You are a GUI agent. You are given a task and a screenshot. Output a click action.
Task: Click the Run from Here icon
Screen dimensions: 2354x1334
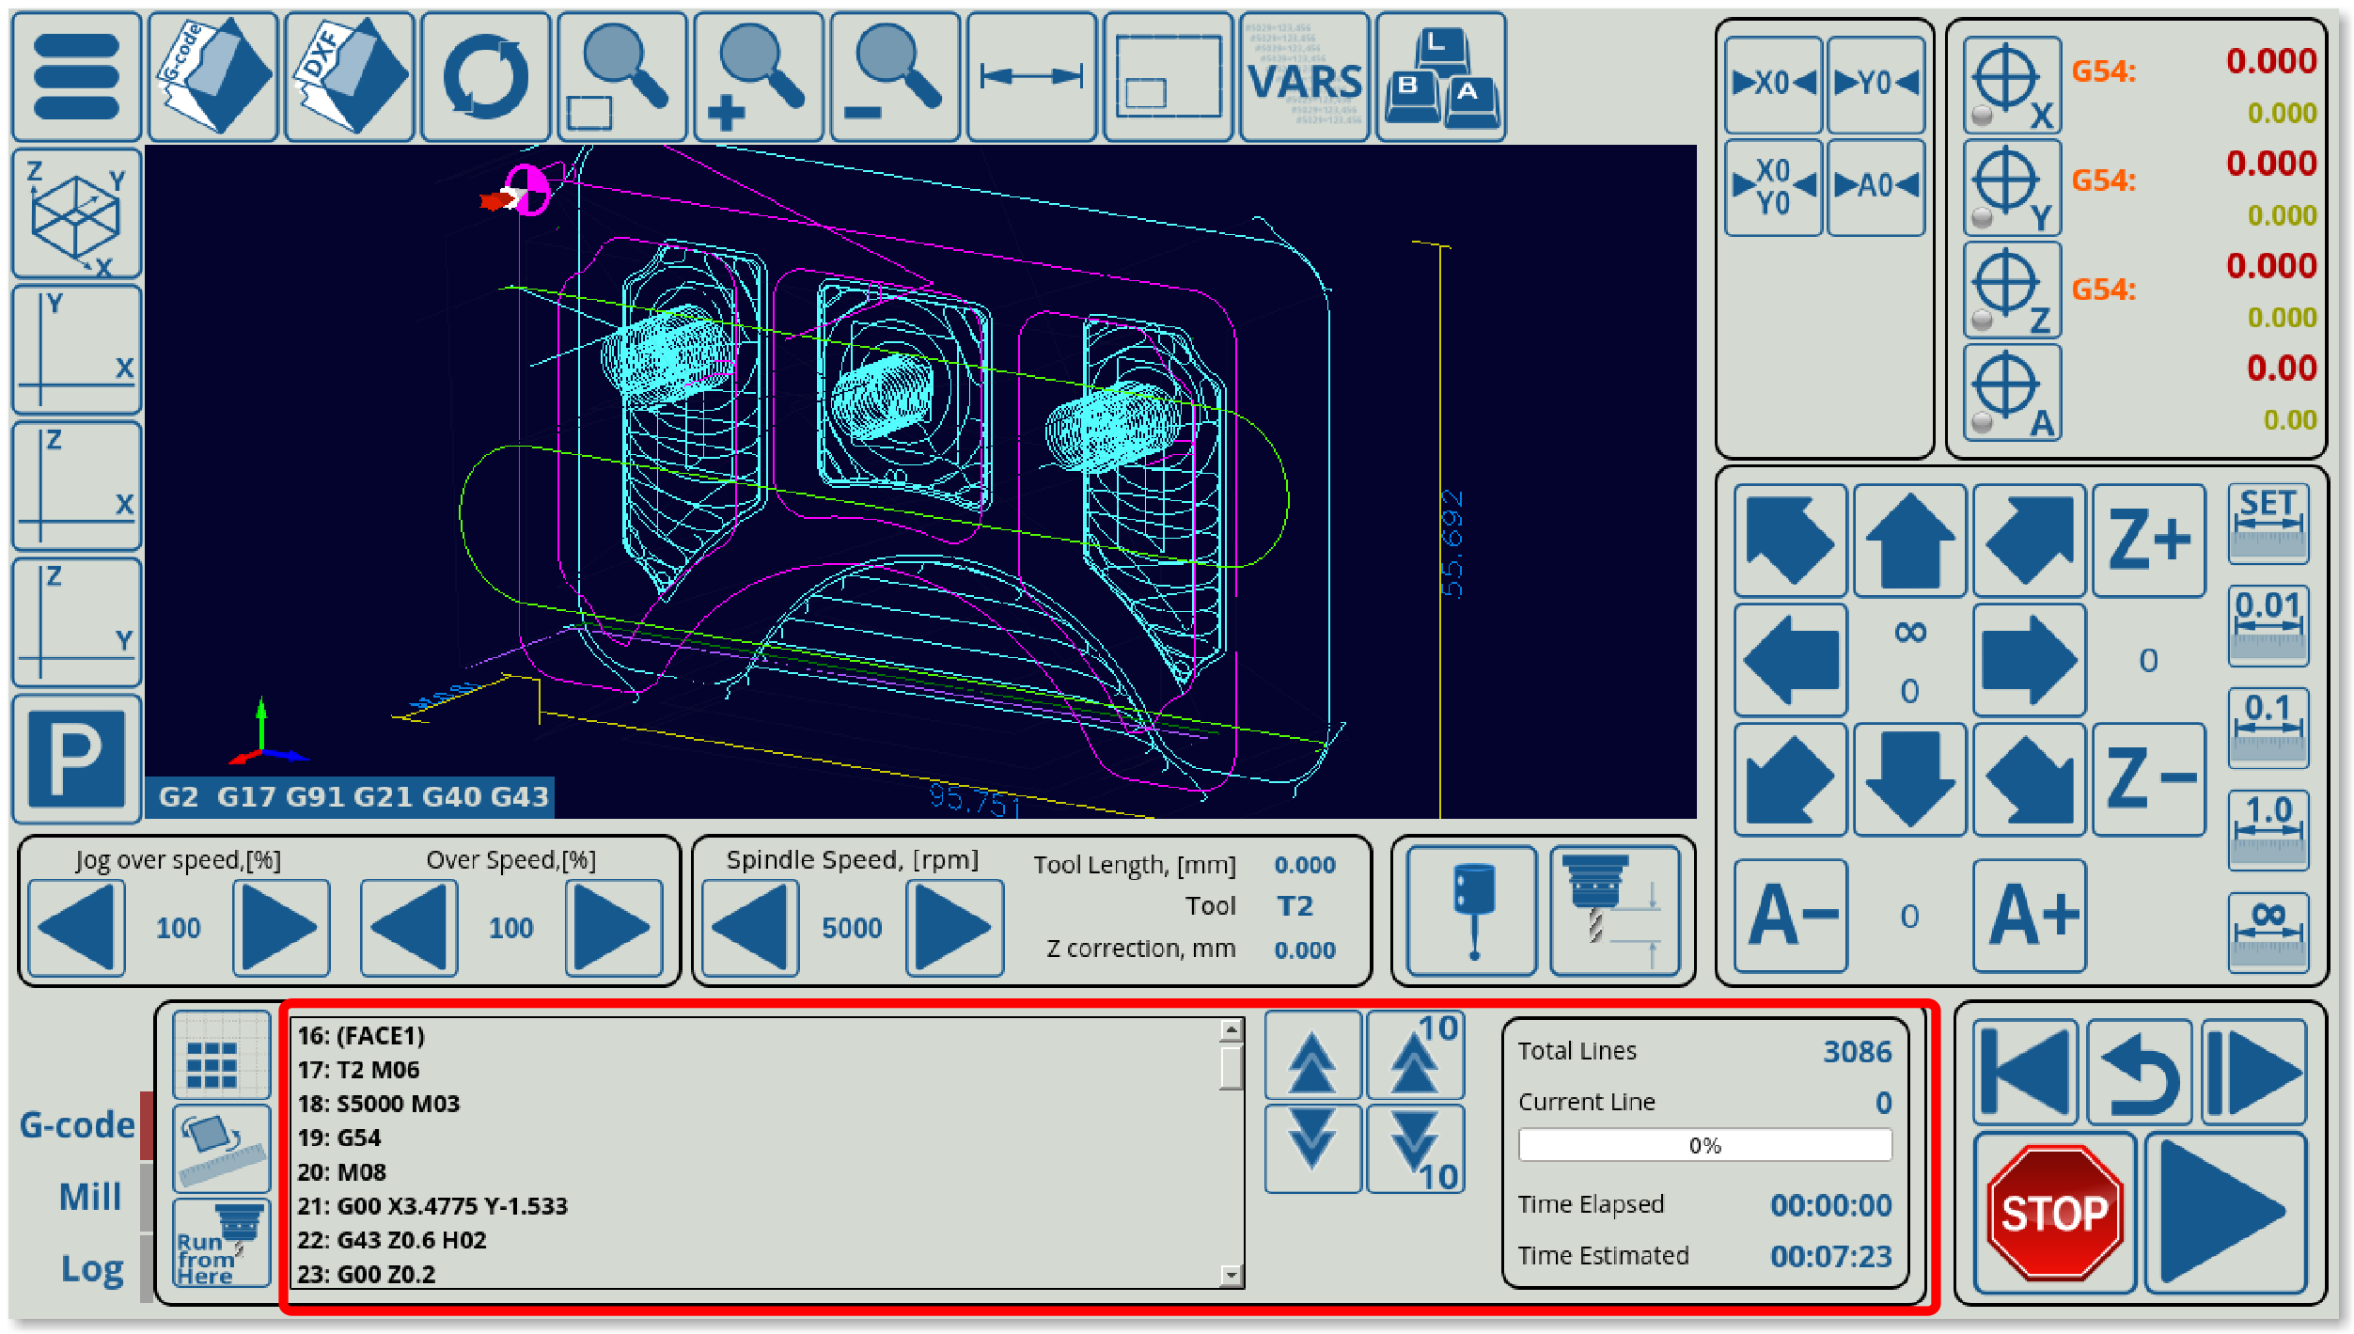[222, 1243]
